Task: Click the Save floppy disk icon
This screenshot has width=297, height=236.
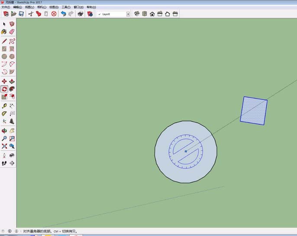Action: (21, 14)
